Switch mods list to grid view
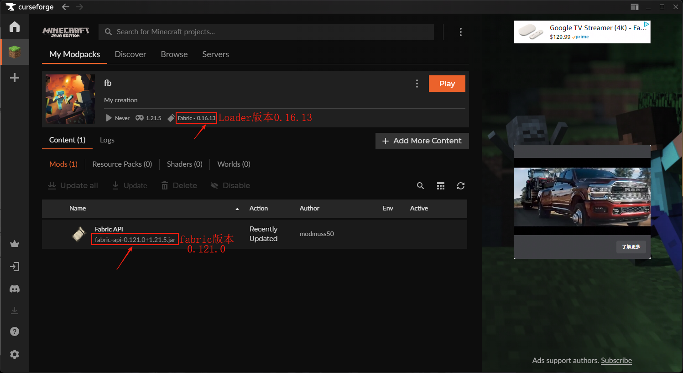The image size is (683, 373). click(x=441, y=186)
